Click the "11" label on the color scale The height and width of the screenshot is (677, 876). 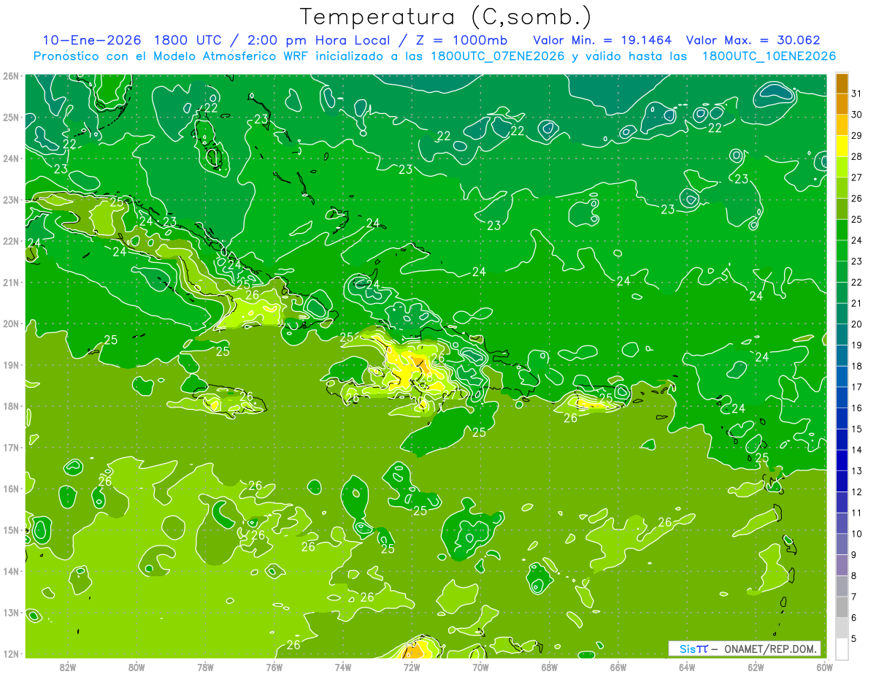coord(857,513)
